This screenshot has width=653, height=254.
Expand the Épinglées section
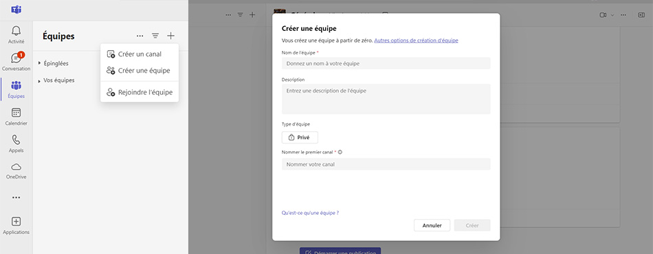54,63
